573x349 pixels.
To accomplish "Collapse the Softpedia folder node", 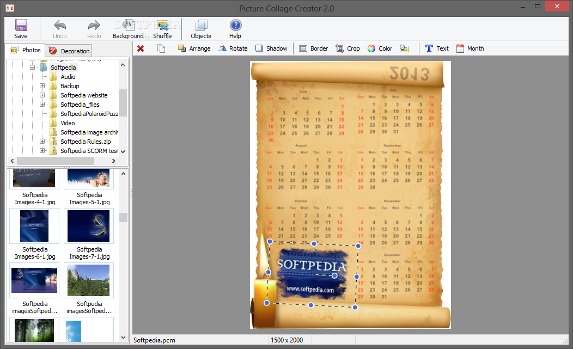I will tap(32, 68).
